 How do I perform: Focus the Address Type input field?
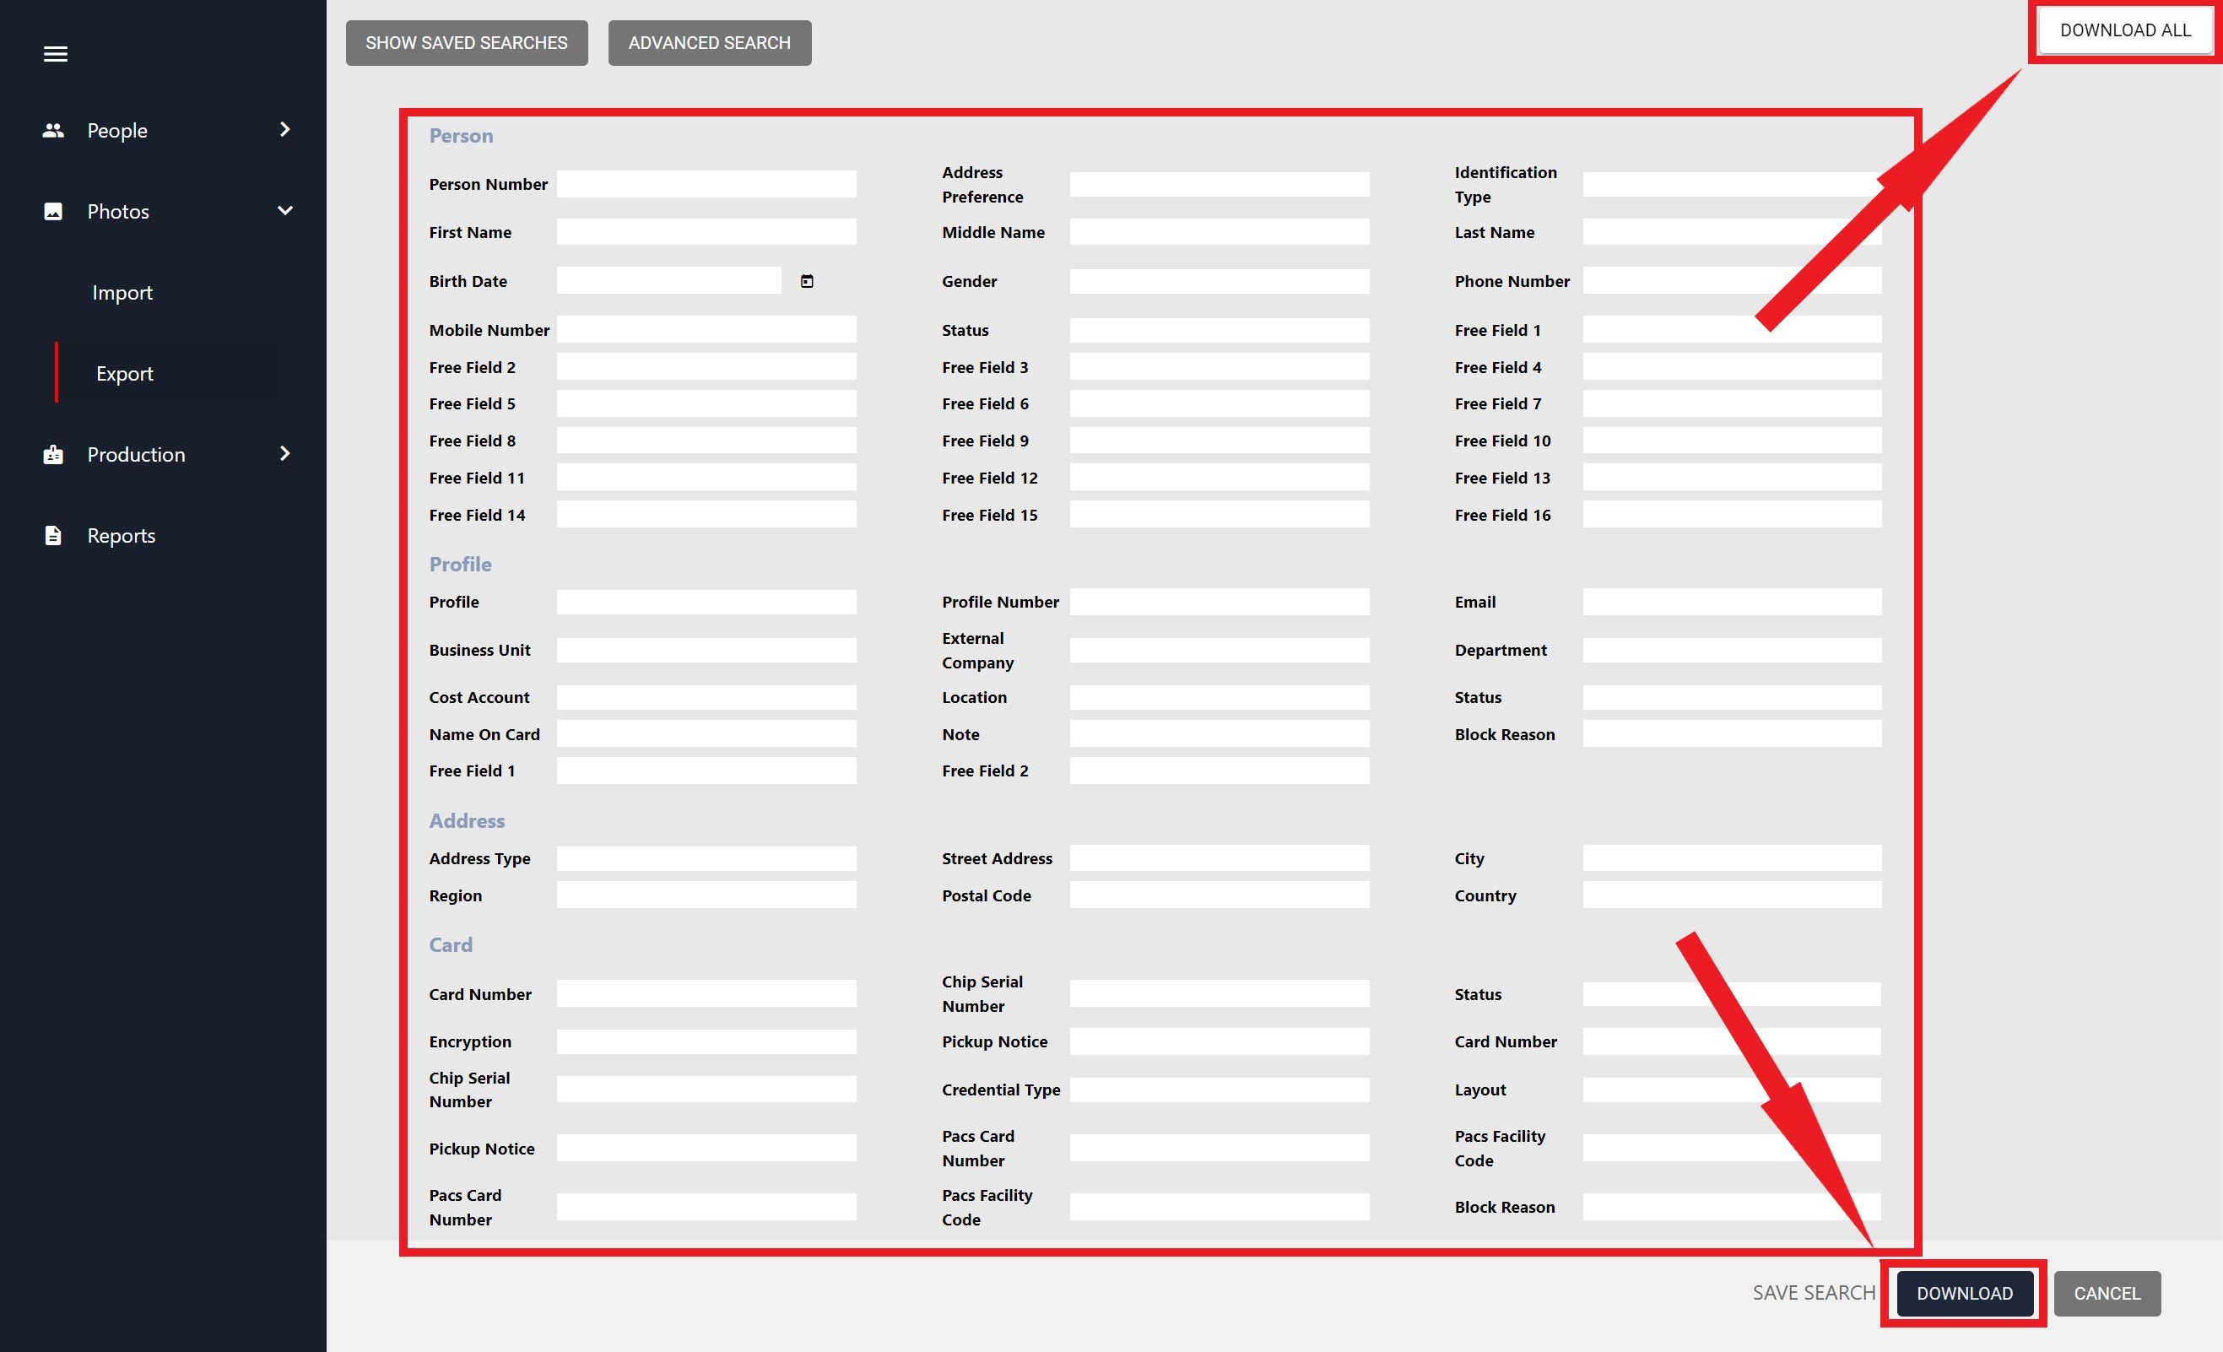(x=706, y=858)
